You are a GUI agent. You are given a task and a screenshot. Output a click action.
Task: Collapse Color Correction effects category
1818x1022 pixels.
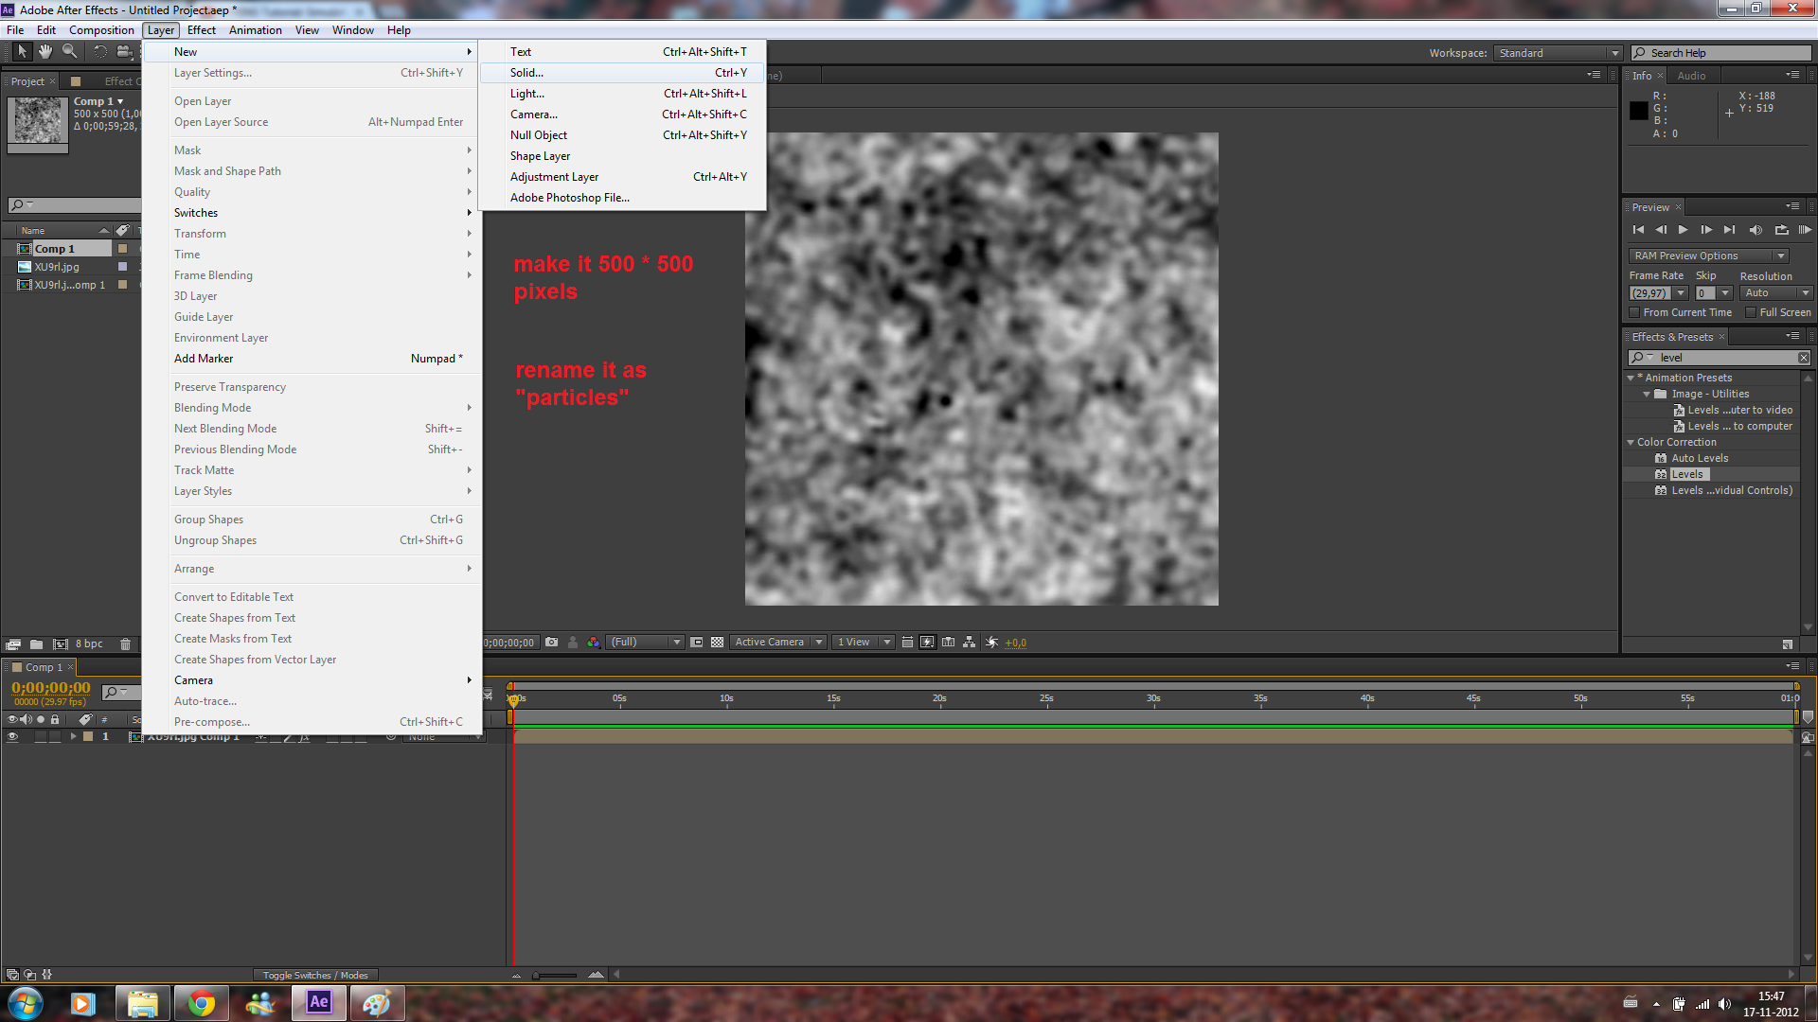(1631, 442)
